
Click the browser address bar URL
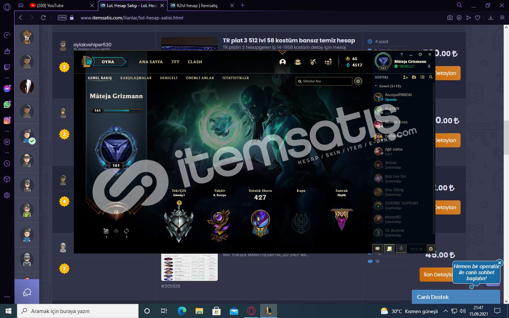click(x=132, y=18)
